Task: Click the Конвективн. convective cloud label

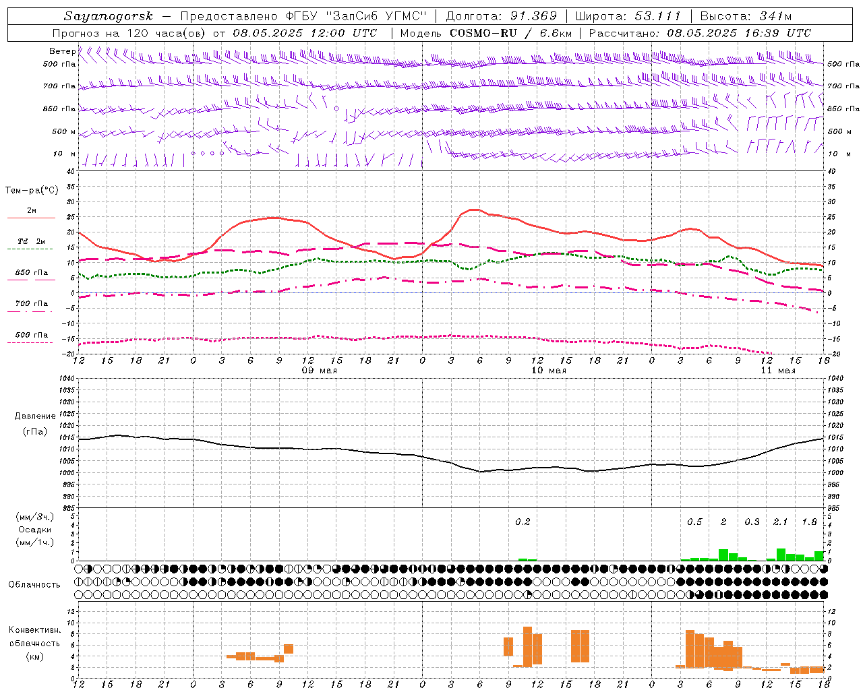Action: pyautogui.click(x=34, y=630)
